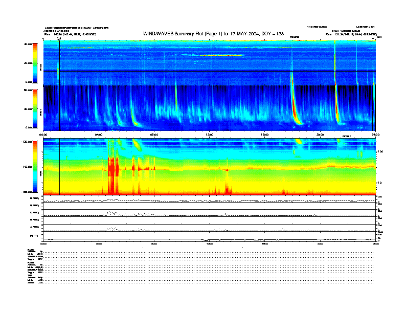Click the RAD2 color scale bar
The width and height of the screenshot is (405, 313).
[36, 62]
